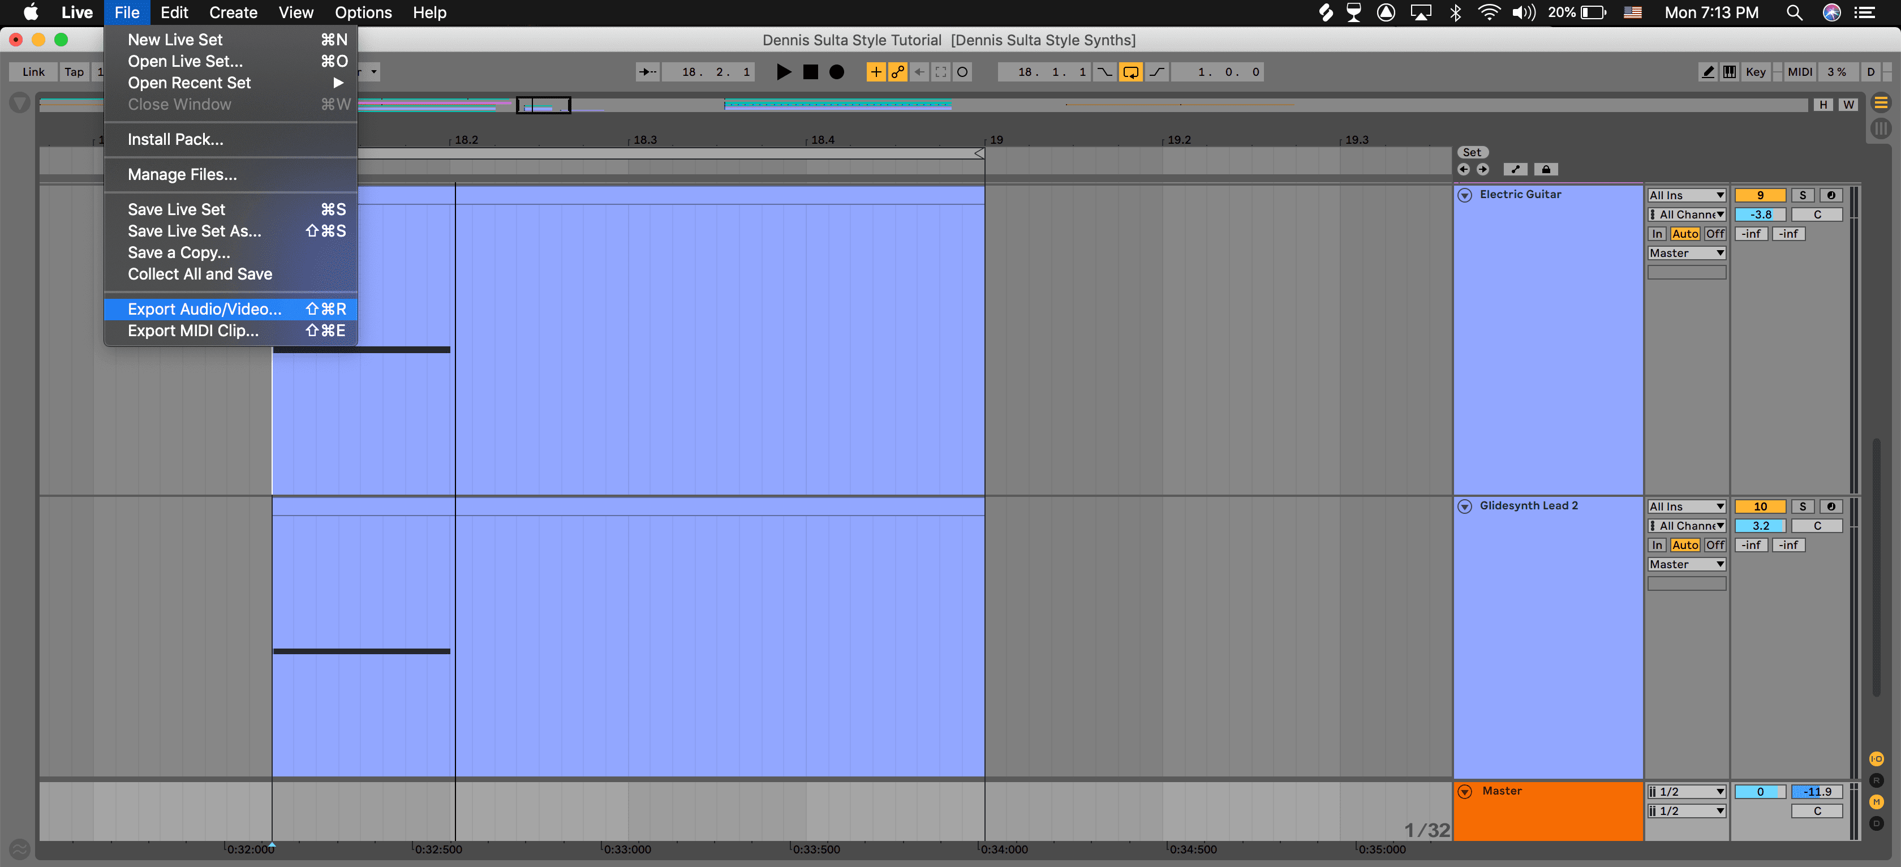Fold the Master track
The image size is (1901, 867).
(x=1465, y=791)
